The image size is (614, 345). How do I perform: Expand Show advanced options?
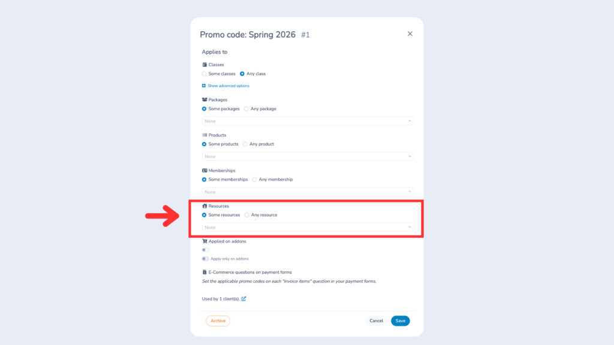click(x=228, y=86)
